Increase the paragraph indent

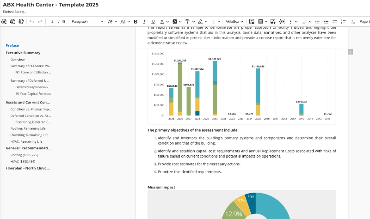[x=326, y=21]
